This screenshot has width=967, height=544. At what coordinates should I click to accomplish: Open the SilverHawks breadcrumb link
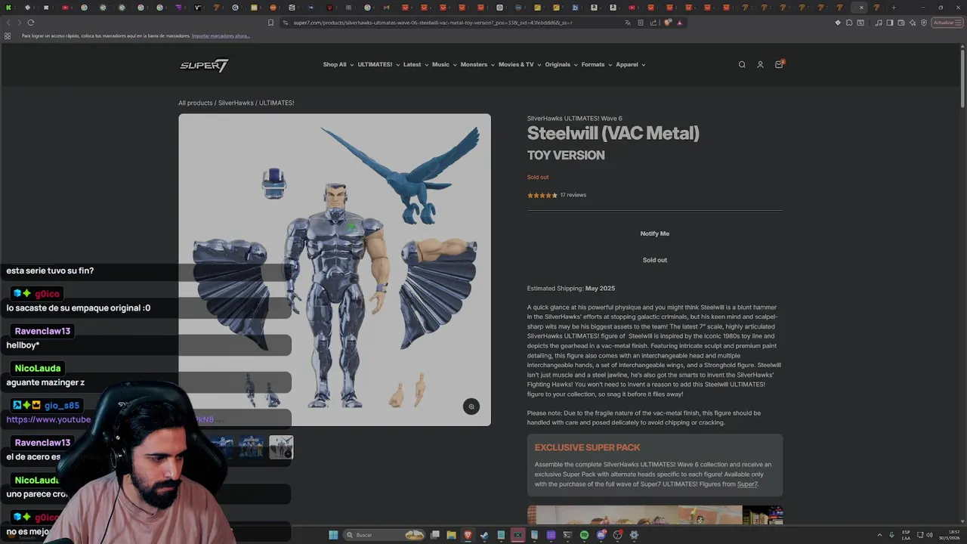236,103
